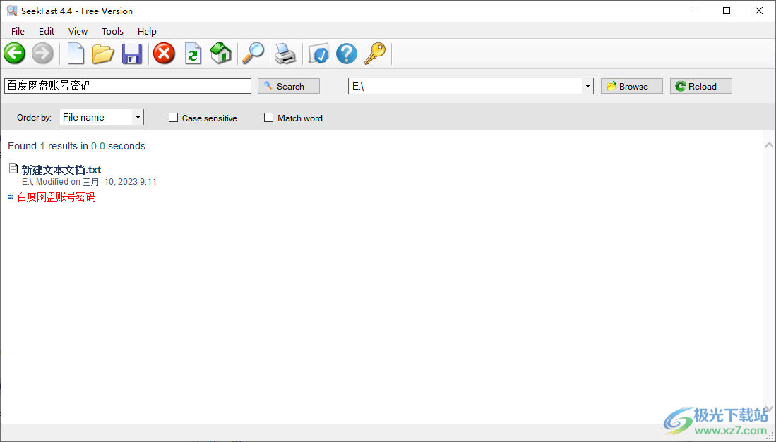Create a new blank document icon
This screenshot has height=442, width=776.
pyautogui.click(x=76, y=54)
